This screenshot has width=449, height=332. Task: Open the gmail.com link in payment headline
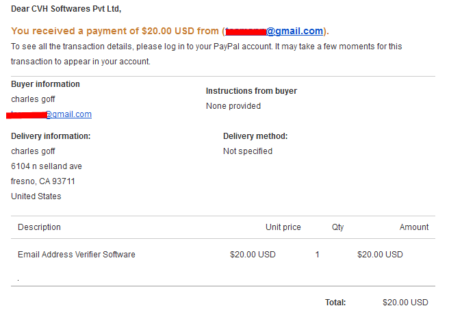tap(274, 31)
